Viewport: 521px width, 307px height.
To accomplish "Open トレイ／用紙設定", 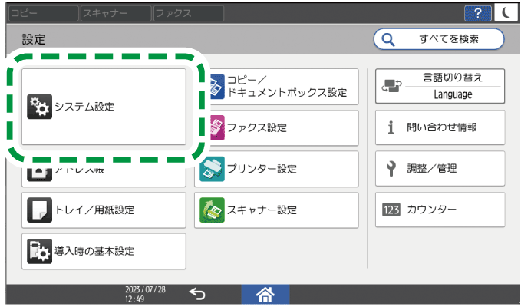I will pos(104,210).
